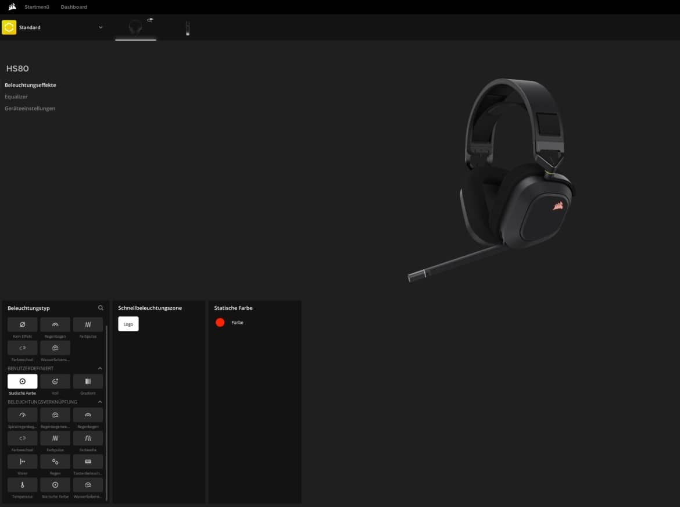Image resolution: width=680 pixels, height=507 pixels.
Task: Choose the Visier lighting effect
Action: [22, 462]
